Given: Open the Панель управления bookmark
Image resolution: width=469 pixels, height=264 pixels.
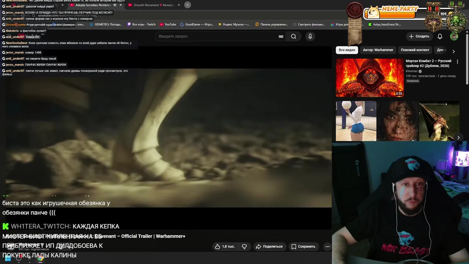Looking at the screenshot, I should click(x=272, y=25).
